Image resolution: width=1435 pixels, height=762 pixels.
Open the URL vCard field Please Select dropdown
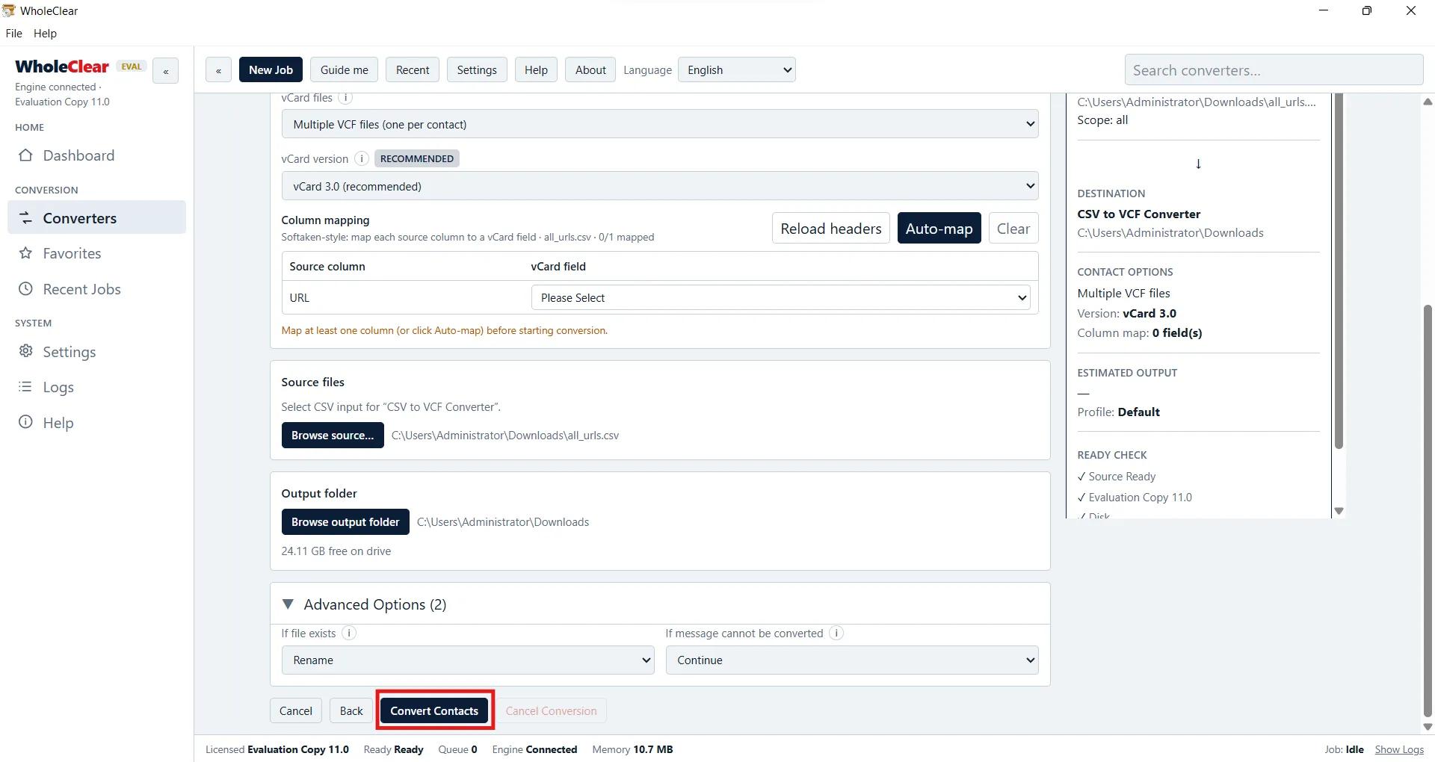coord(780,297)
